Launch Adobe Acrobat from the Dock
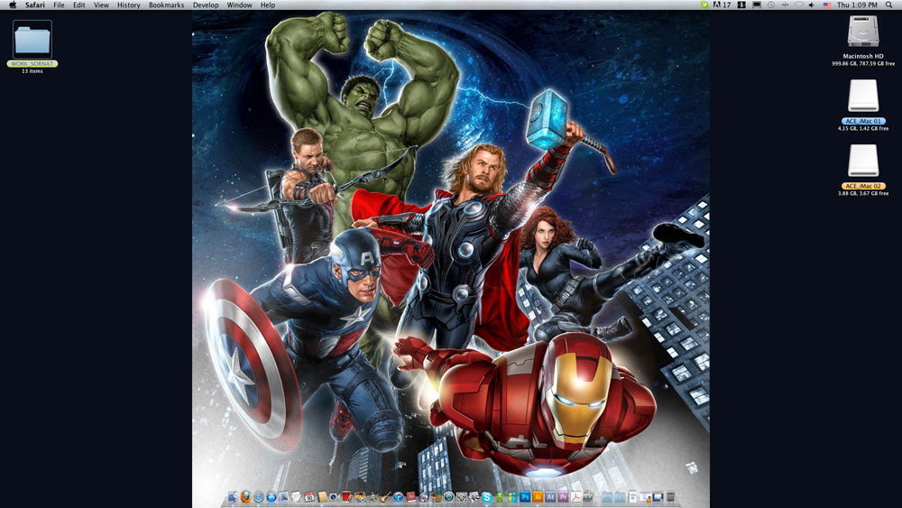The width and height of the screenshot is (902, 508). (575, 496)
